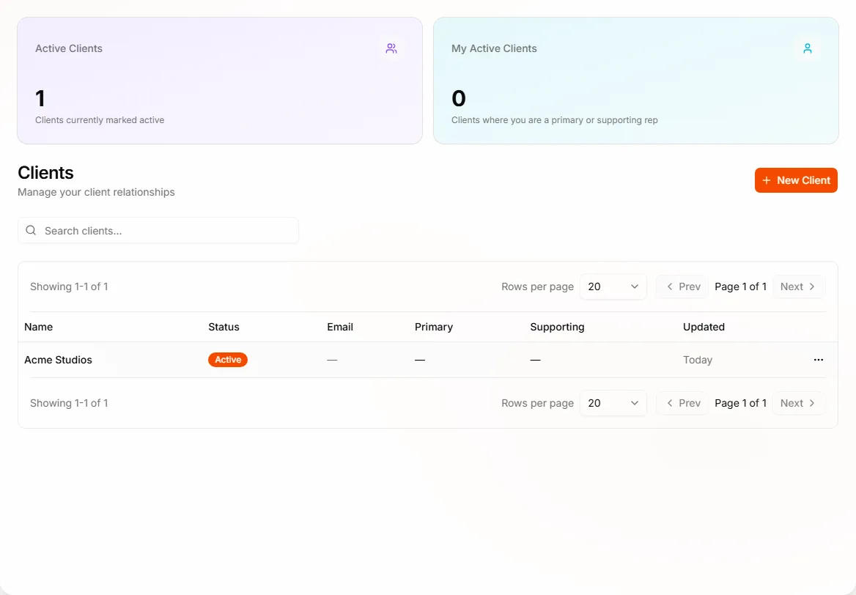856x595 pixels.
Task: Click the primary or supporting rep caption
Action: pyautogui.click(x=555, y=120)
